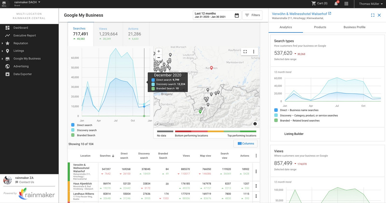Open the apps grid launcher
386x203 pixels.
[346, 4]
